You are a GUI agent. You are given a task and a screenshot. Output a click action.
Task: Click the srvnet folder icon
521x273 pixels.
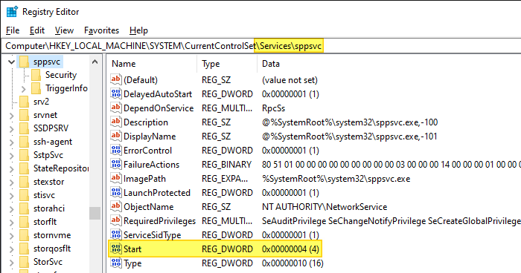point(25,115)
